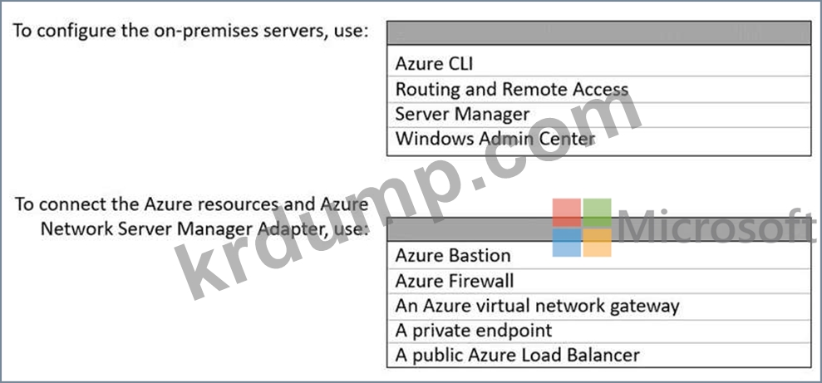
Task: Click 'To connect the Azure resources and Azure' text
Action: pos(192,204)
